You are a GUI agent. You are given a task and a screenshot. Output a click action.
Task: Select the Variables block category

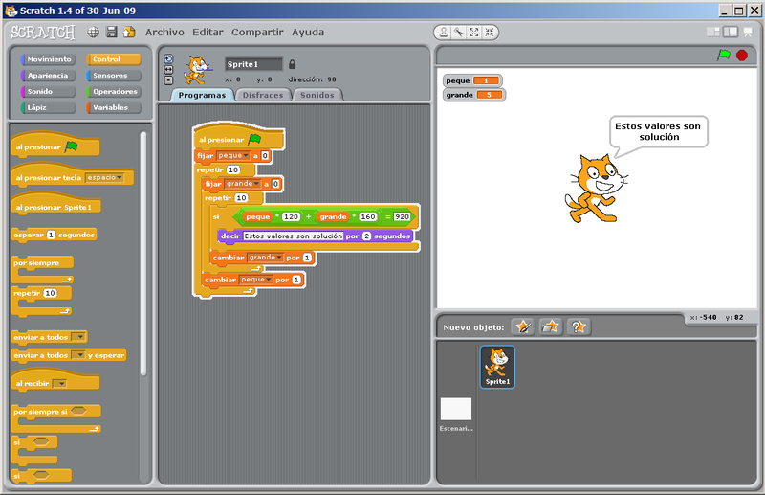coord(114,107)
